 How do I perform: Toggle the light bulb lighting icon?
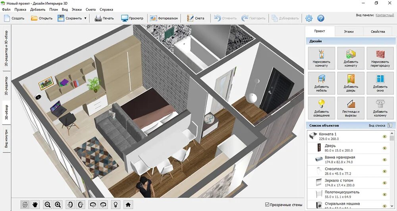[x=116, y=204]
